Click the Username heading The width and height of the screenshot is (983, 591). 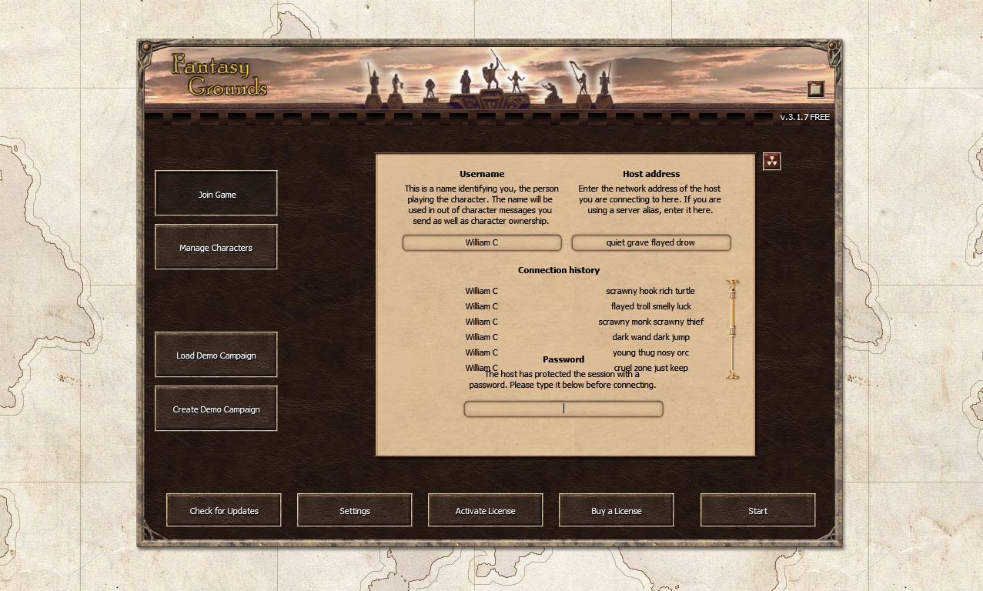tap(482, 174)
